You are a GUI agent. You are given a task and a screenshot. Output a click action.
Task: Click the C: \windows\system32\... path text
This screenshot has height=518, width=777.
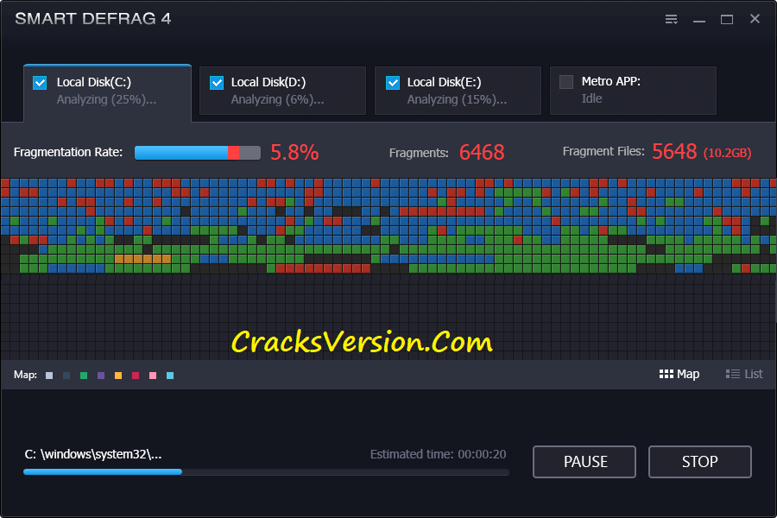(x=93, y=454)
